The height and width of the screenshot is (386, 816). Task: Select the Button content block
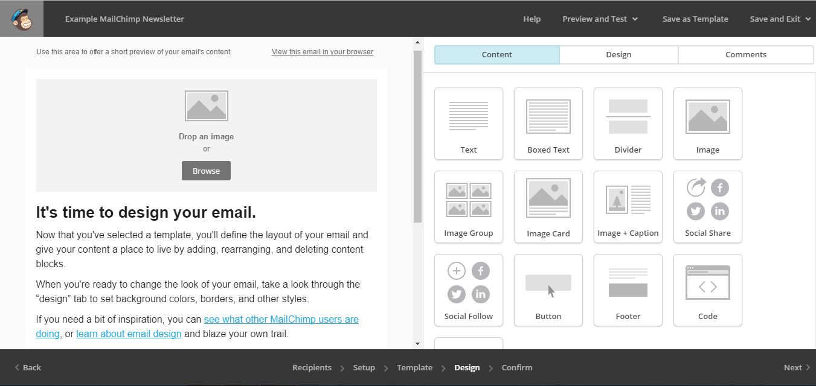click(548, 290)
